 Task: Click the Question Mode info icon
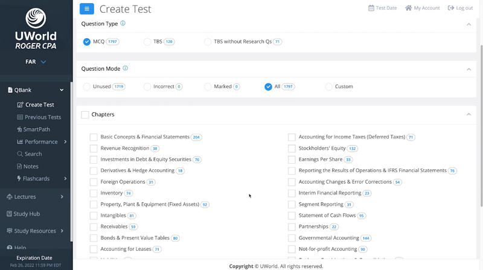[126, 68]
